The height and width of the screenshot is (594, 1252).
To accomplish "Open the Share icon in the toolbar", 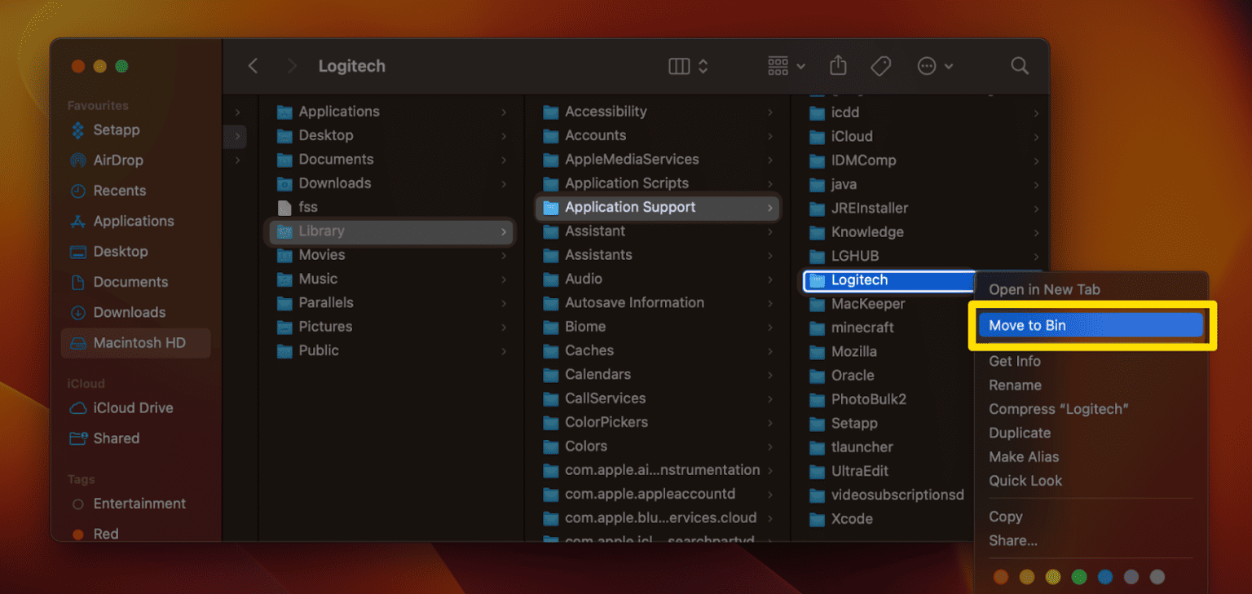I will point(837,65).
